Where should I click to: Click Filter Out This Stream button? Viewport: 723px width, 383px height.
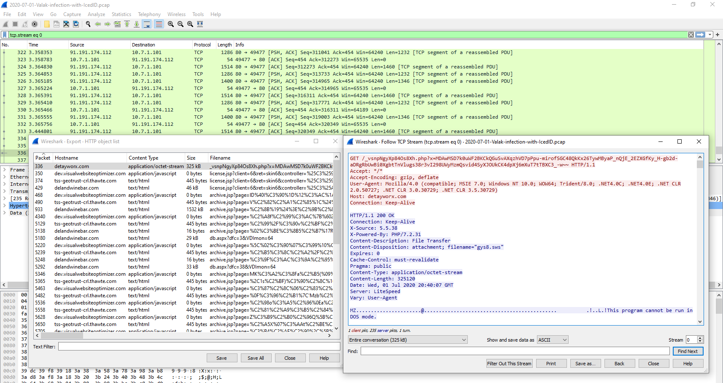(x=509, y=364)
